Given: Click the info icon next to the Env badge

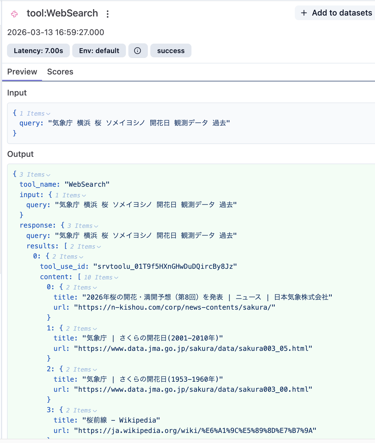Looking at the screenshot, I should [x=138, y=50].
